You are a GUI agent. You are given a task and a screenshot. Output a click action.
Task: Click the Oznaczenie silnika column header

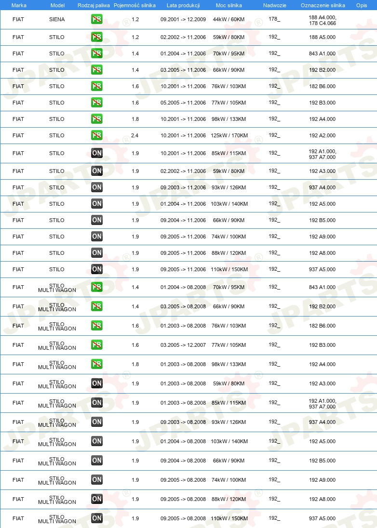(323, 5)
